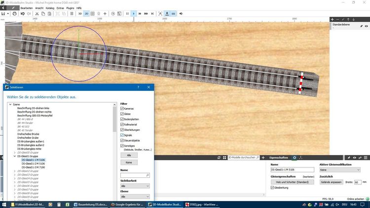Uncheck the Kameras filter checkbox

coord(122,109)
